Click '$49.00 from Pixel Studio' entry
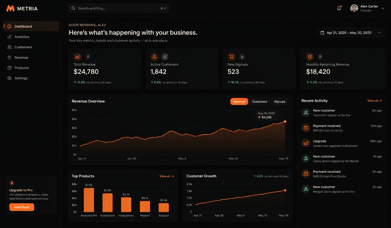This screenshot has width=391, height=228. [x=330, y=176]
